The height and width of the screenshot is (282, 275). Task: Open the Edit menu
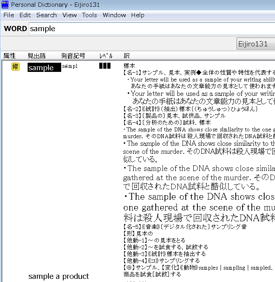(x=25, y=15)
